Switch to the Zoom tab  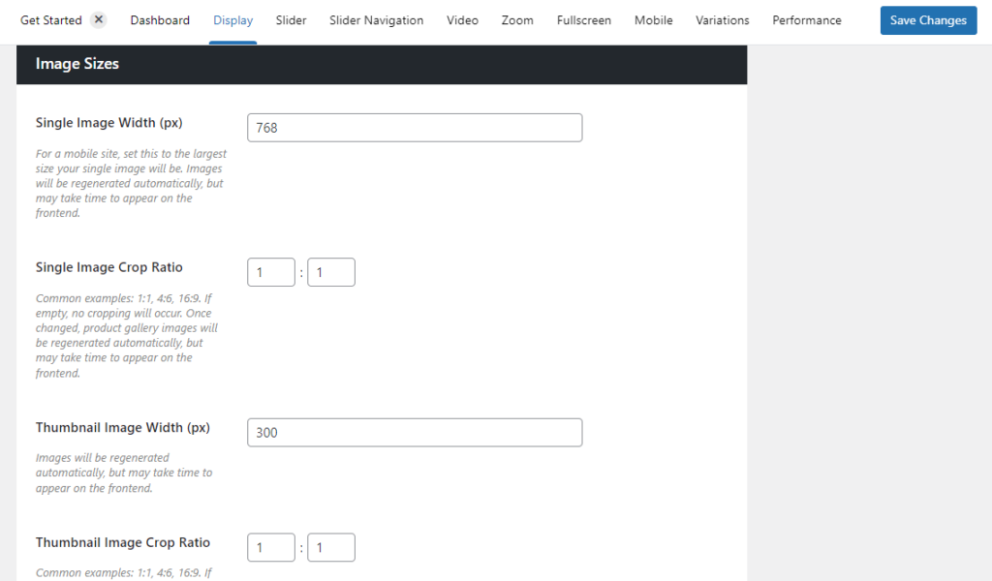[516, 19]
